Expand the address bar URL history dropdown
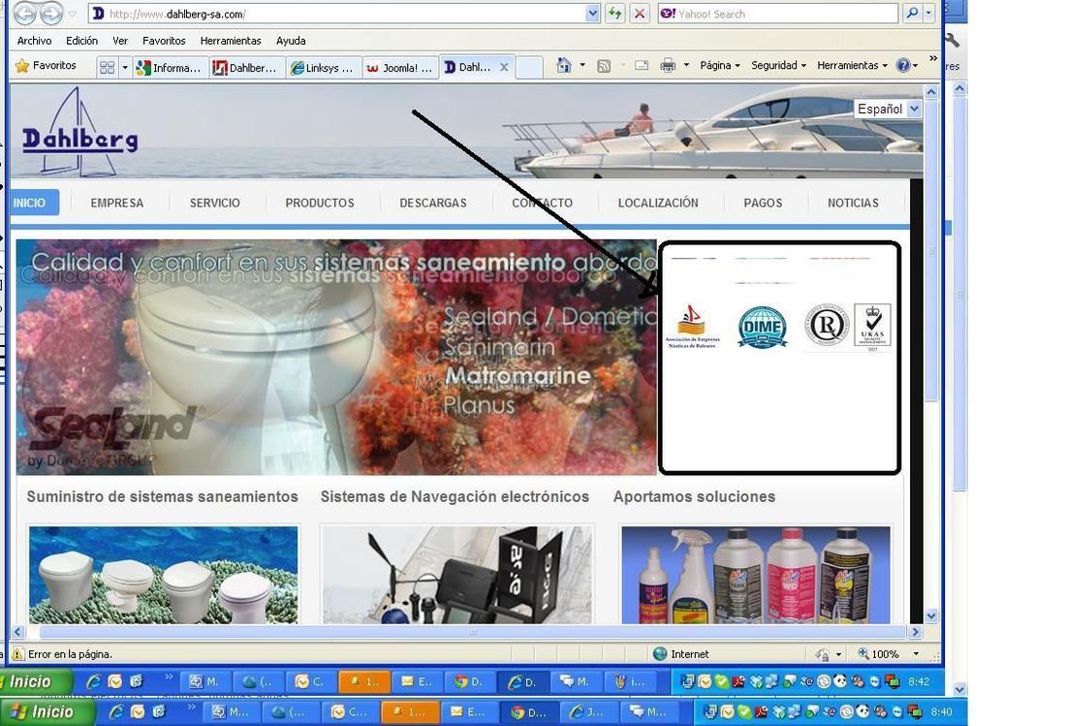1066x726 pixels. click(x=592, y=14)
